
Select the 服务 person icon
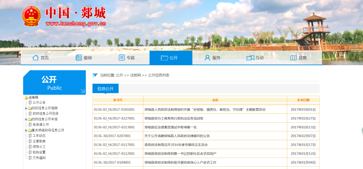click(207, 58)
